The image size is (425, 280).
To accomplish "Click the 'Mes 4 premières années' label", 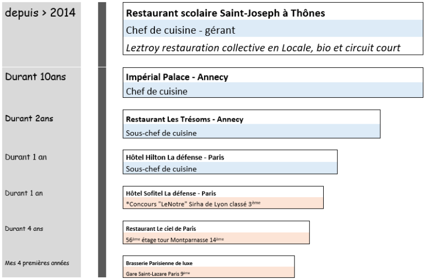I will click(x=37, y=263).
